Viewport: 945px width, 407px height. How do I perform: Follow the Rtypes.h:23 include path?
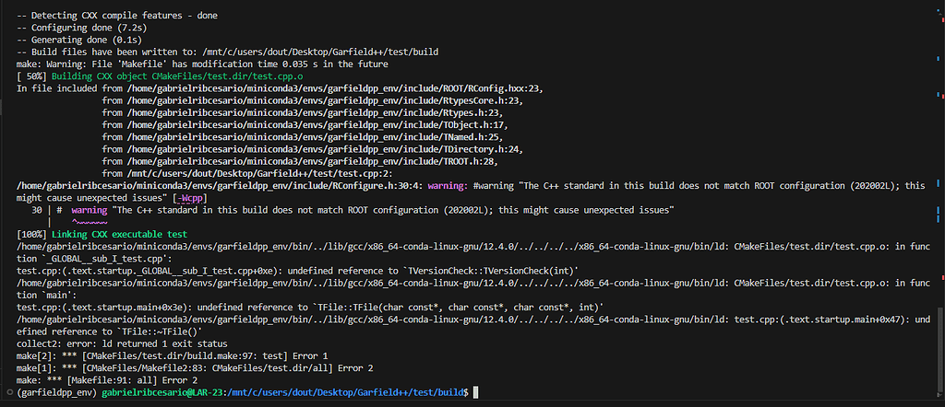pos(314,113)
